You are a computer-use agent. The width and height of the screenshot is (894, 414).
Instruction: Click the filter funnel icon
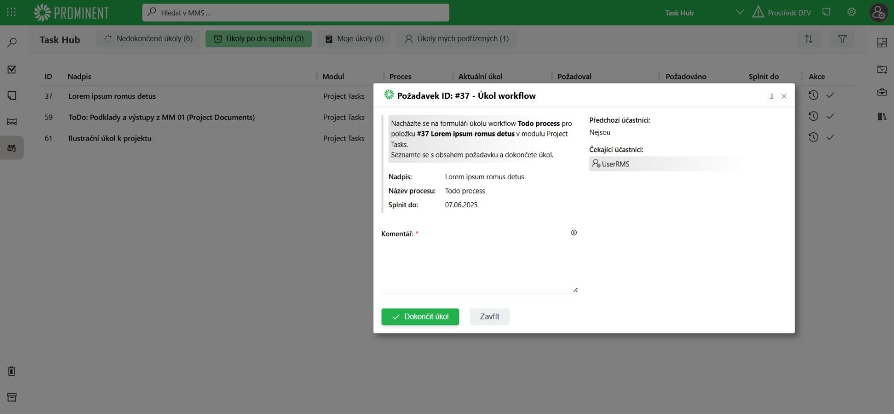pos(842,39)
